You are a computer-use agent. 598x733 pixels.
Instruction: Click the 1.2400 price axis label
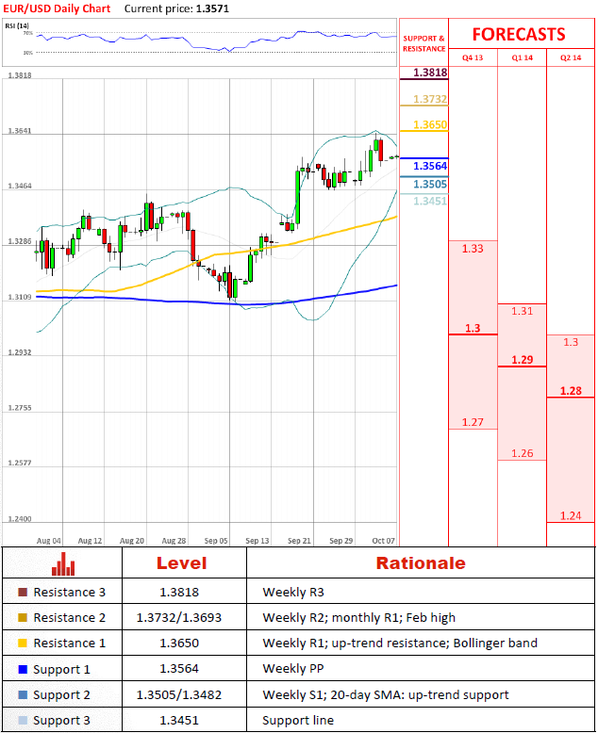click(20, 519)
